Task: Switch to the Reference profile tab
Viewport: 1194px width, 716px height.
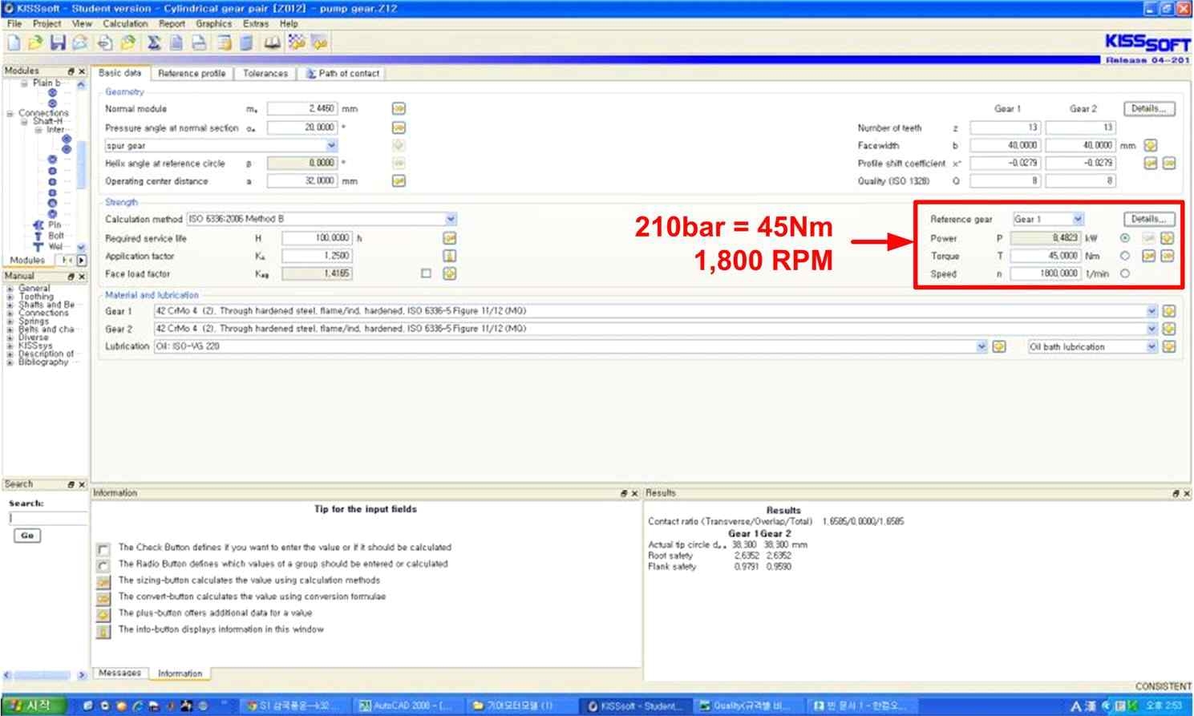Action: pos(192,73)
